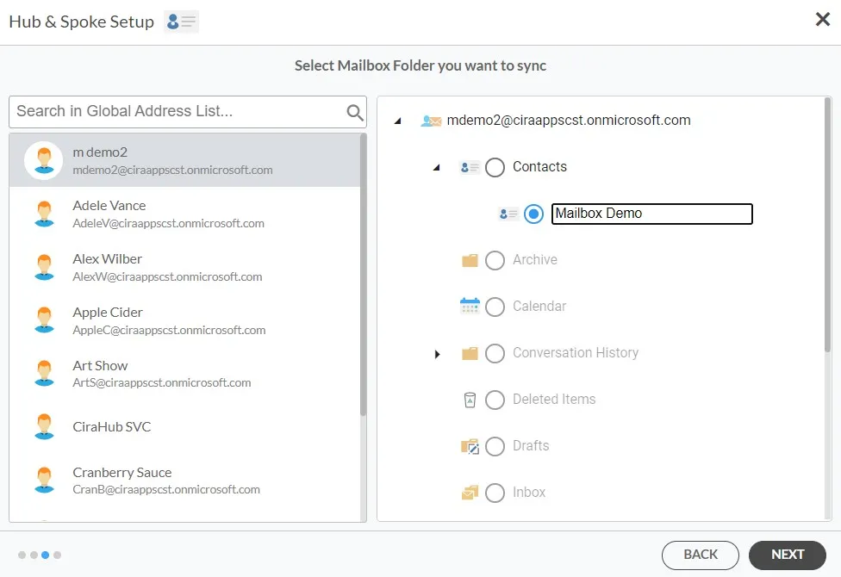Click the Contacts folder card icon
The height and width of the screenshot is (577, 841).
(470, 168)
